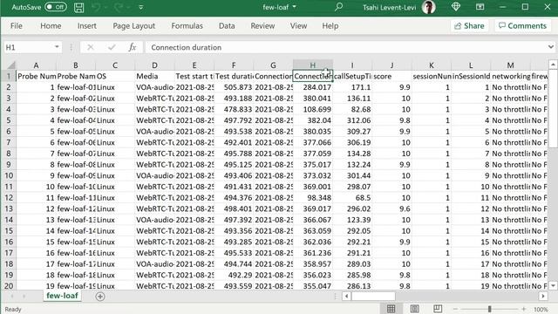
Task: Switch to Normal view icon
Action: pyautogui.click(x=391, y=309)
